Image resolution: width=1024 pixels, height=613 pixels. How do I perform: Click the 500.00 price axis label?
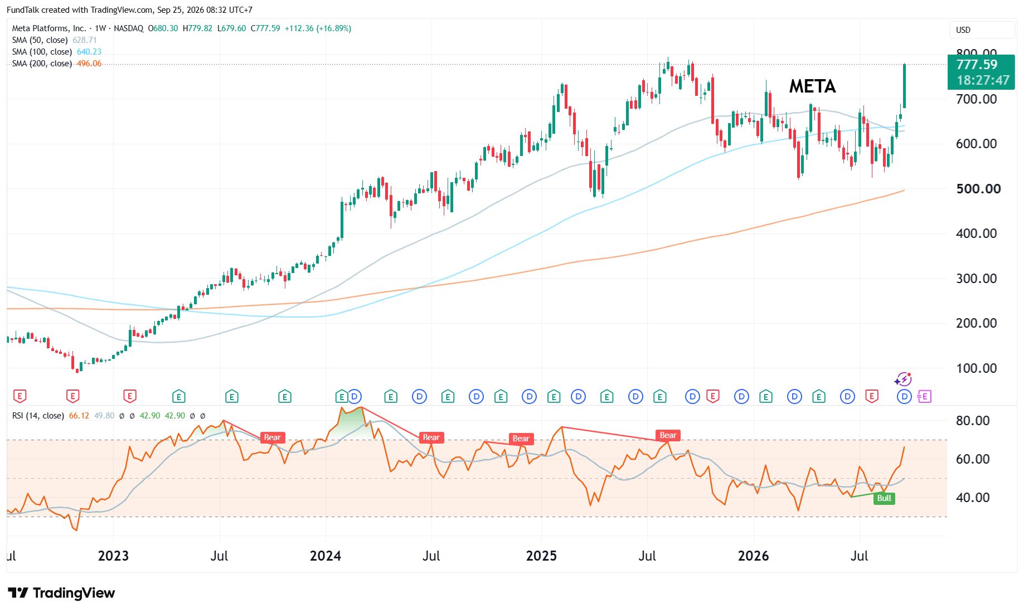click(x=979, y=189)
